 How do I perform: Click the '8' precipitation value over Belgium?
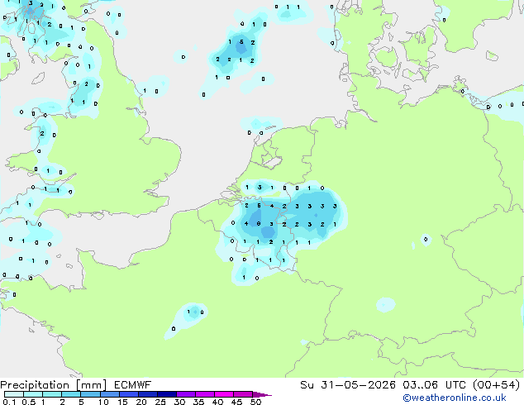pos(259,223)
